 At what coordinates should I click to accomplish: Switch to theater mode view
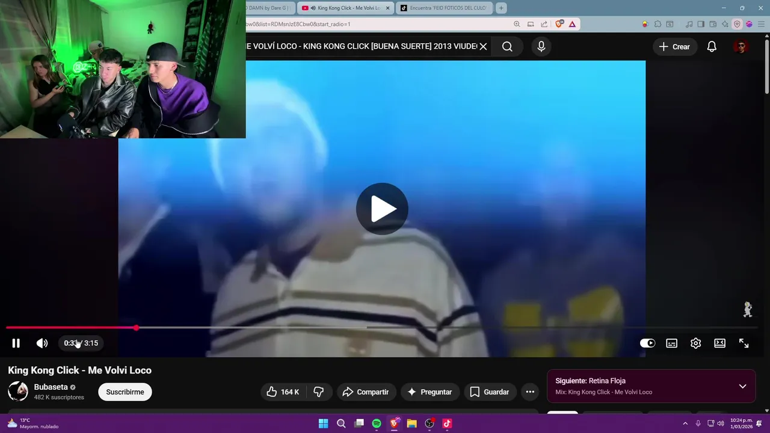tap(720, 343)
